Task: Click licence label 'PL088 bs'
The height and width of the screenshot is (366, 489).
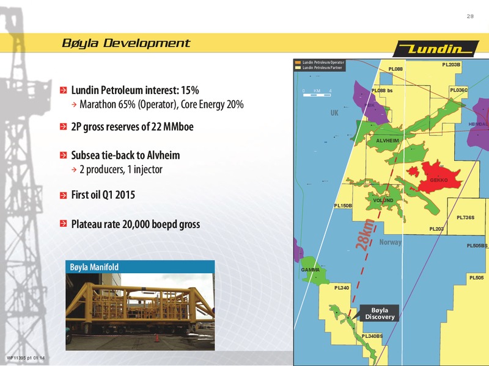Action: tap(382, 90)
